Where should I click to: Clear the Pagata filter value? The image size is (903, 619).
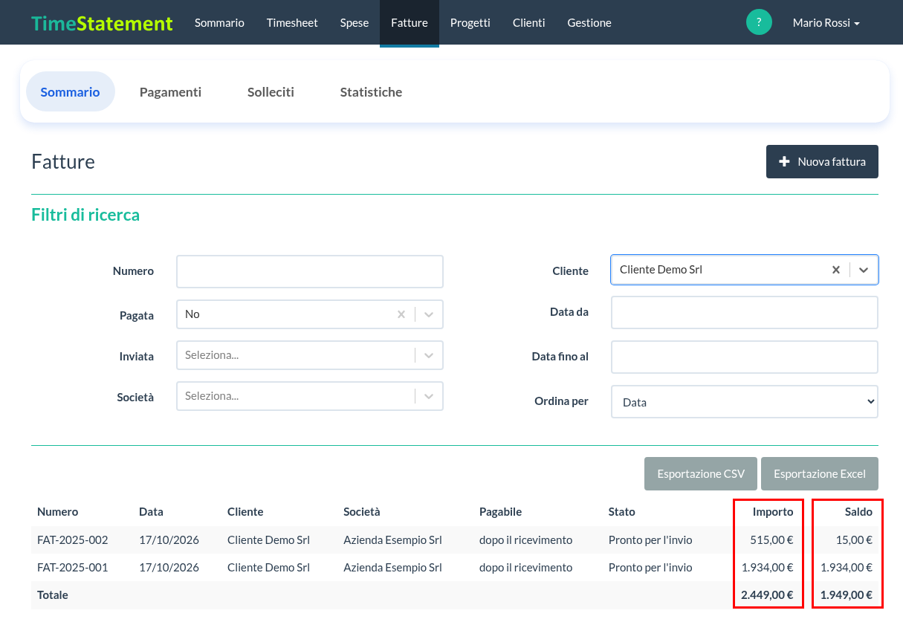401,314
